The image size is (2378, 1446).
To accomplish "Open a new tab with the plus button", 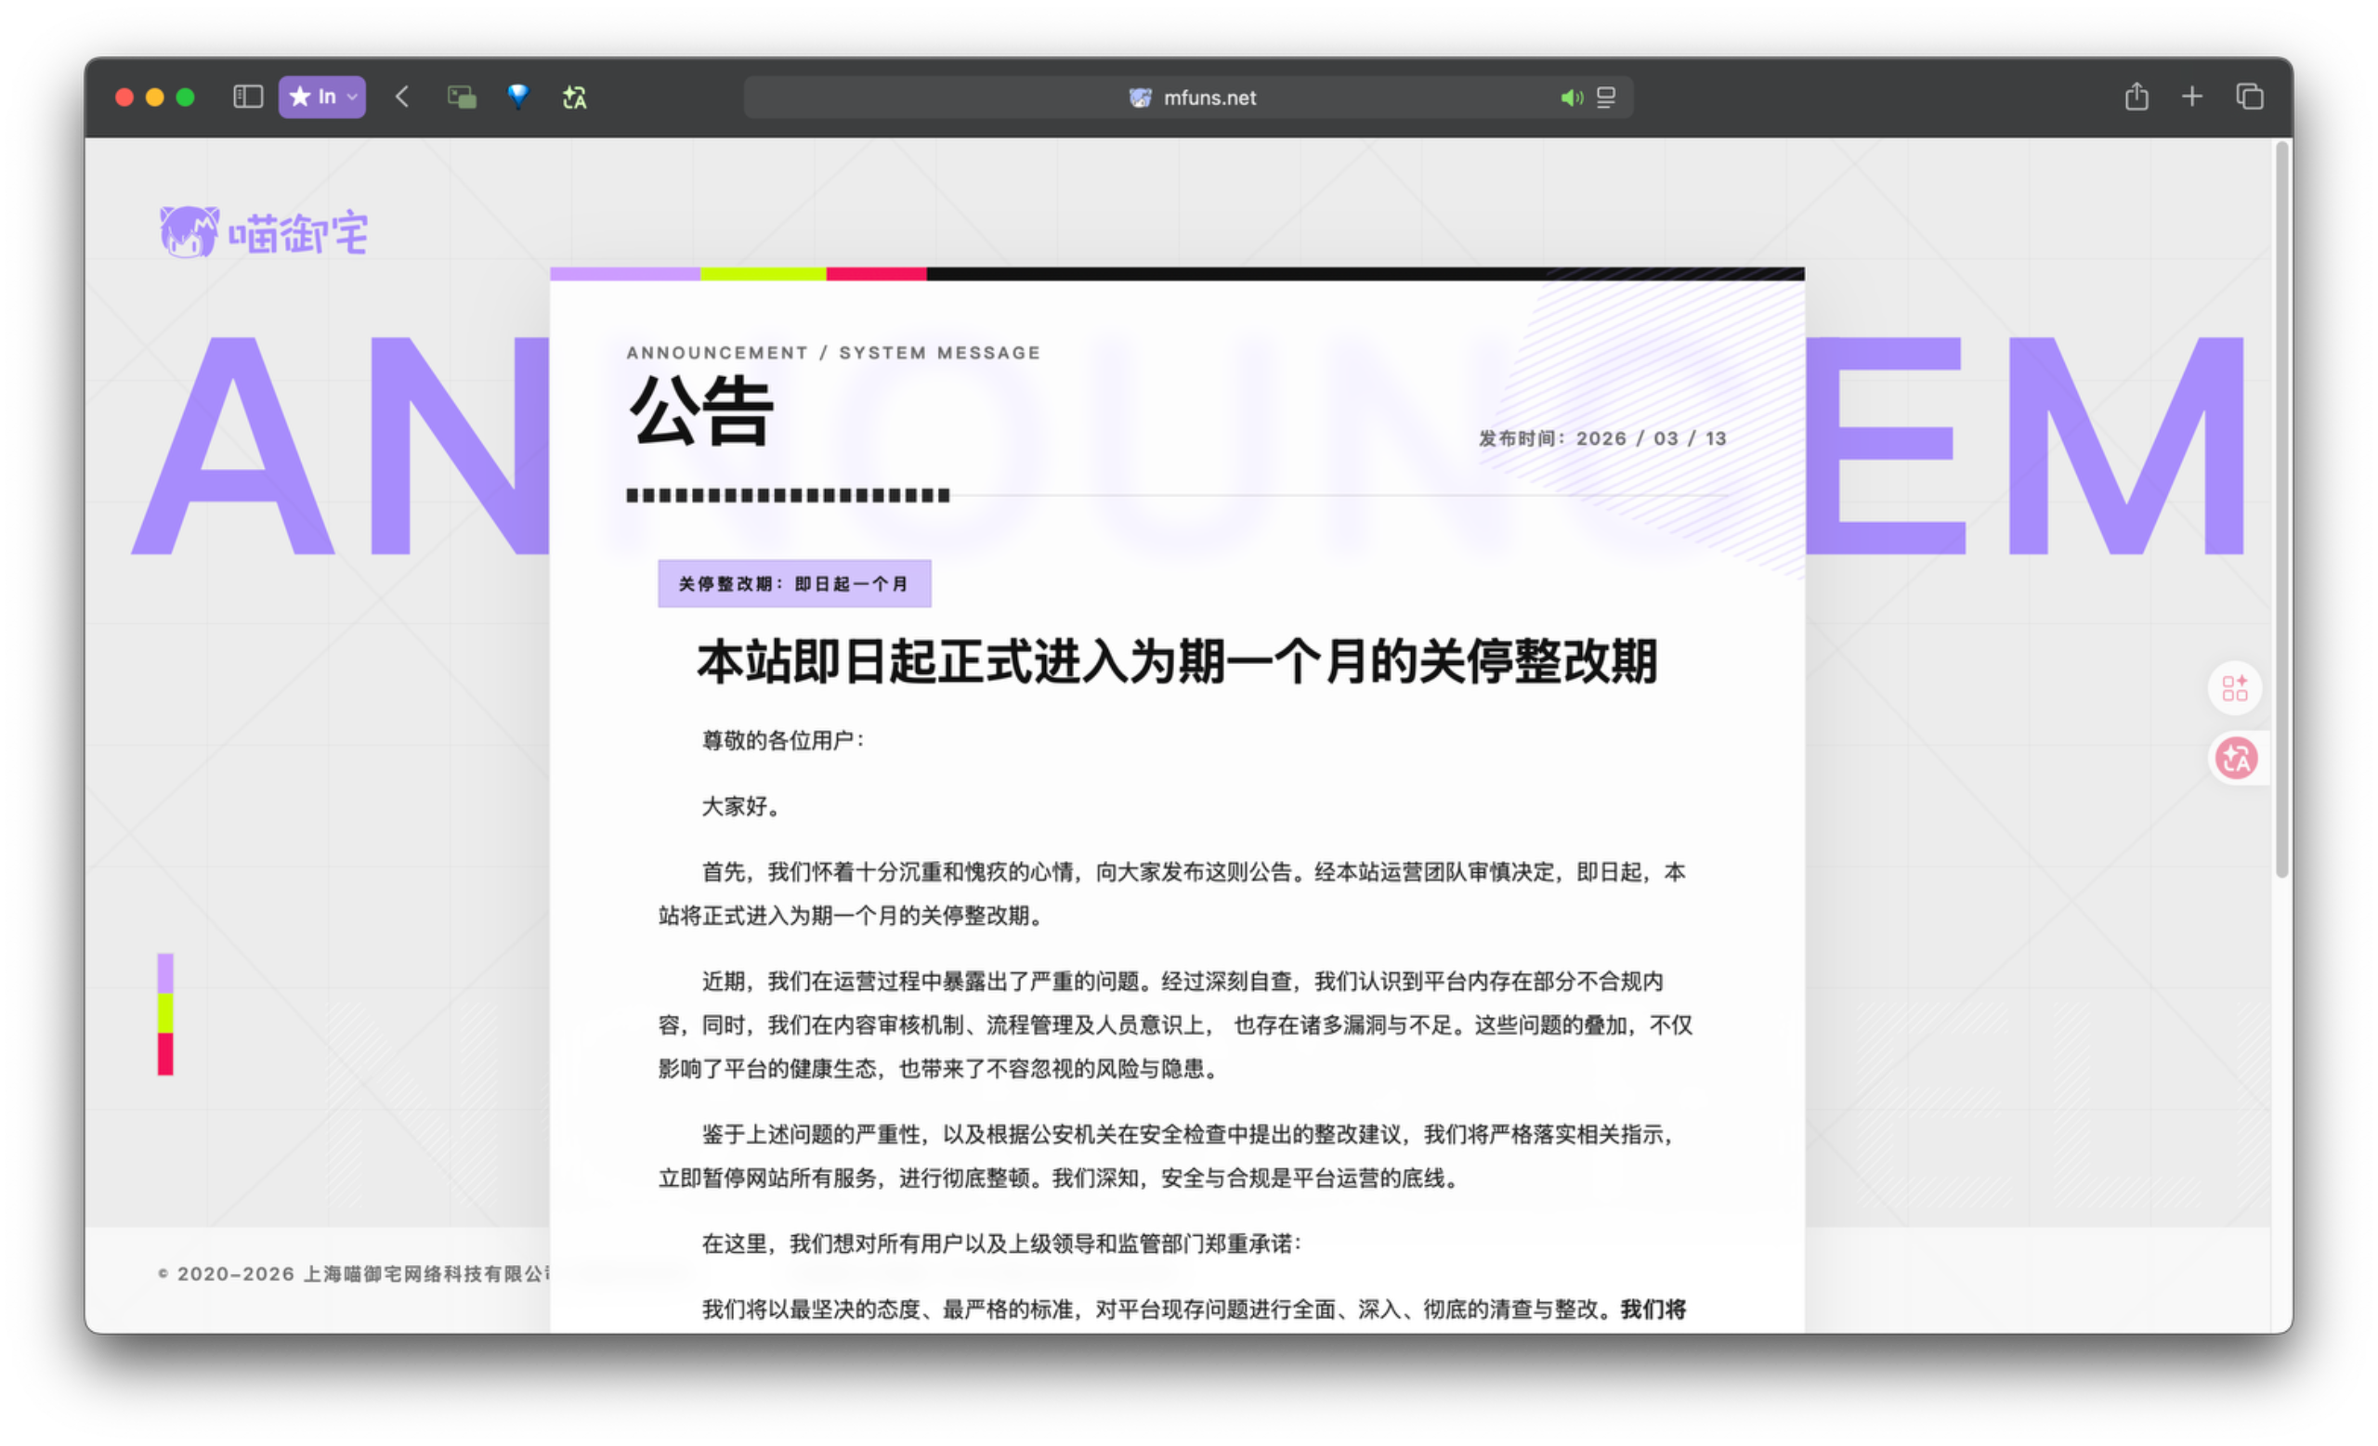I will [2191, 97].
